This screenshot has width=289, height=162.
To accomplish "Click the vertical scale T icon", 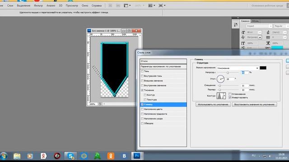I will click(x=243, y=43).
